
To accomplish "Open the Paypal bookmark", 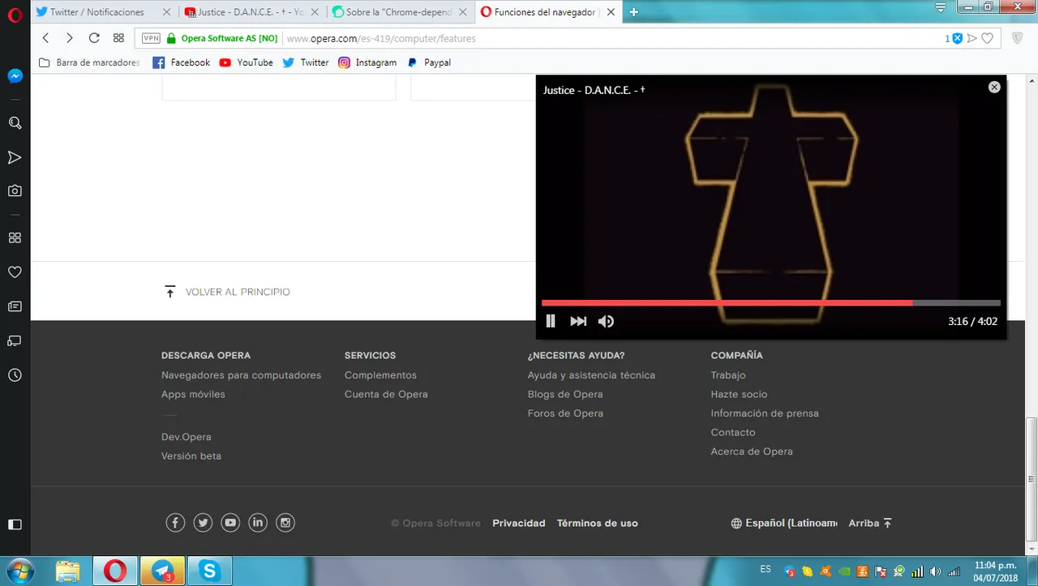I will [428, 62].
